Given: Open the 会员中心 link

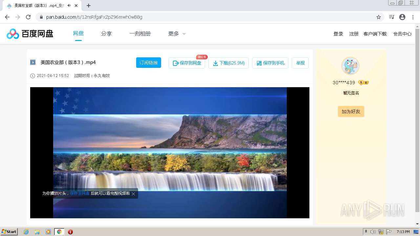Looking at the screenshot, I should click(x=402, y=34).
